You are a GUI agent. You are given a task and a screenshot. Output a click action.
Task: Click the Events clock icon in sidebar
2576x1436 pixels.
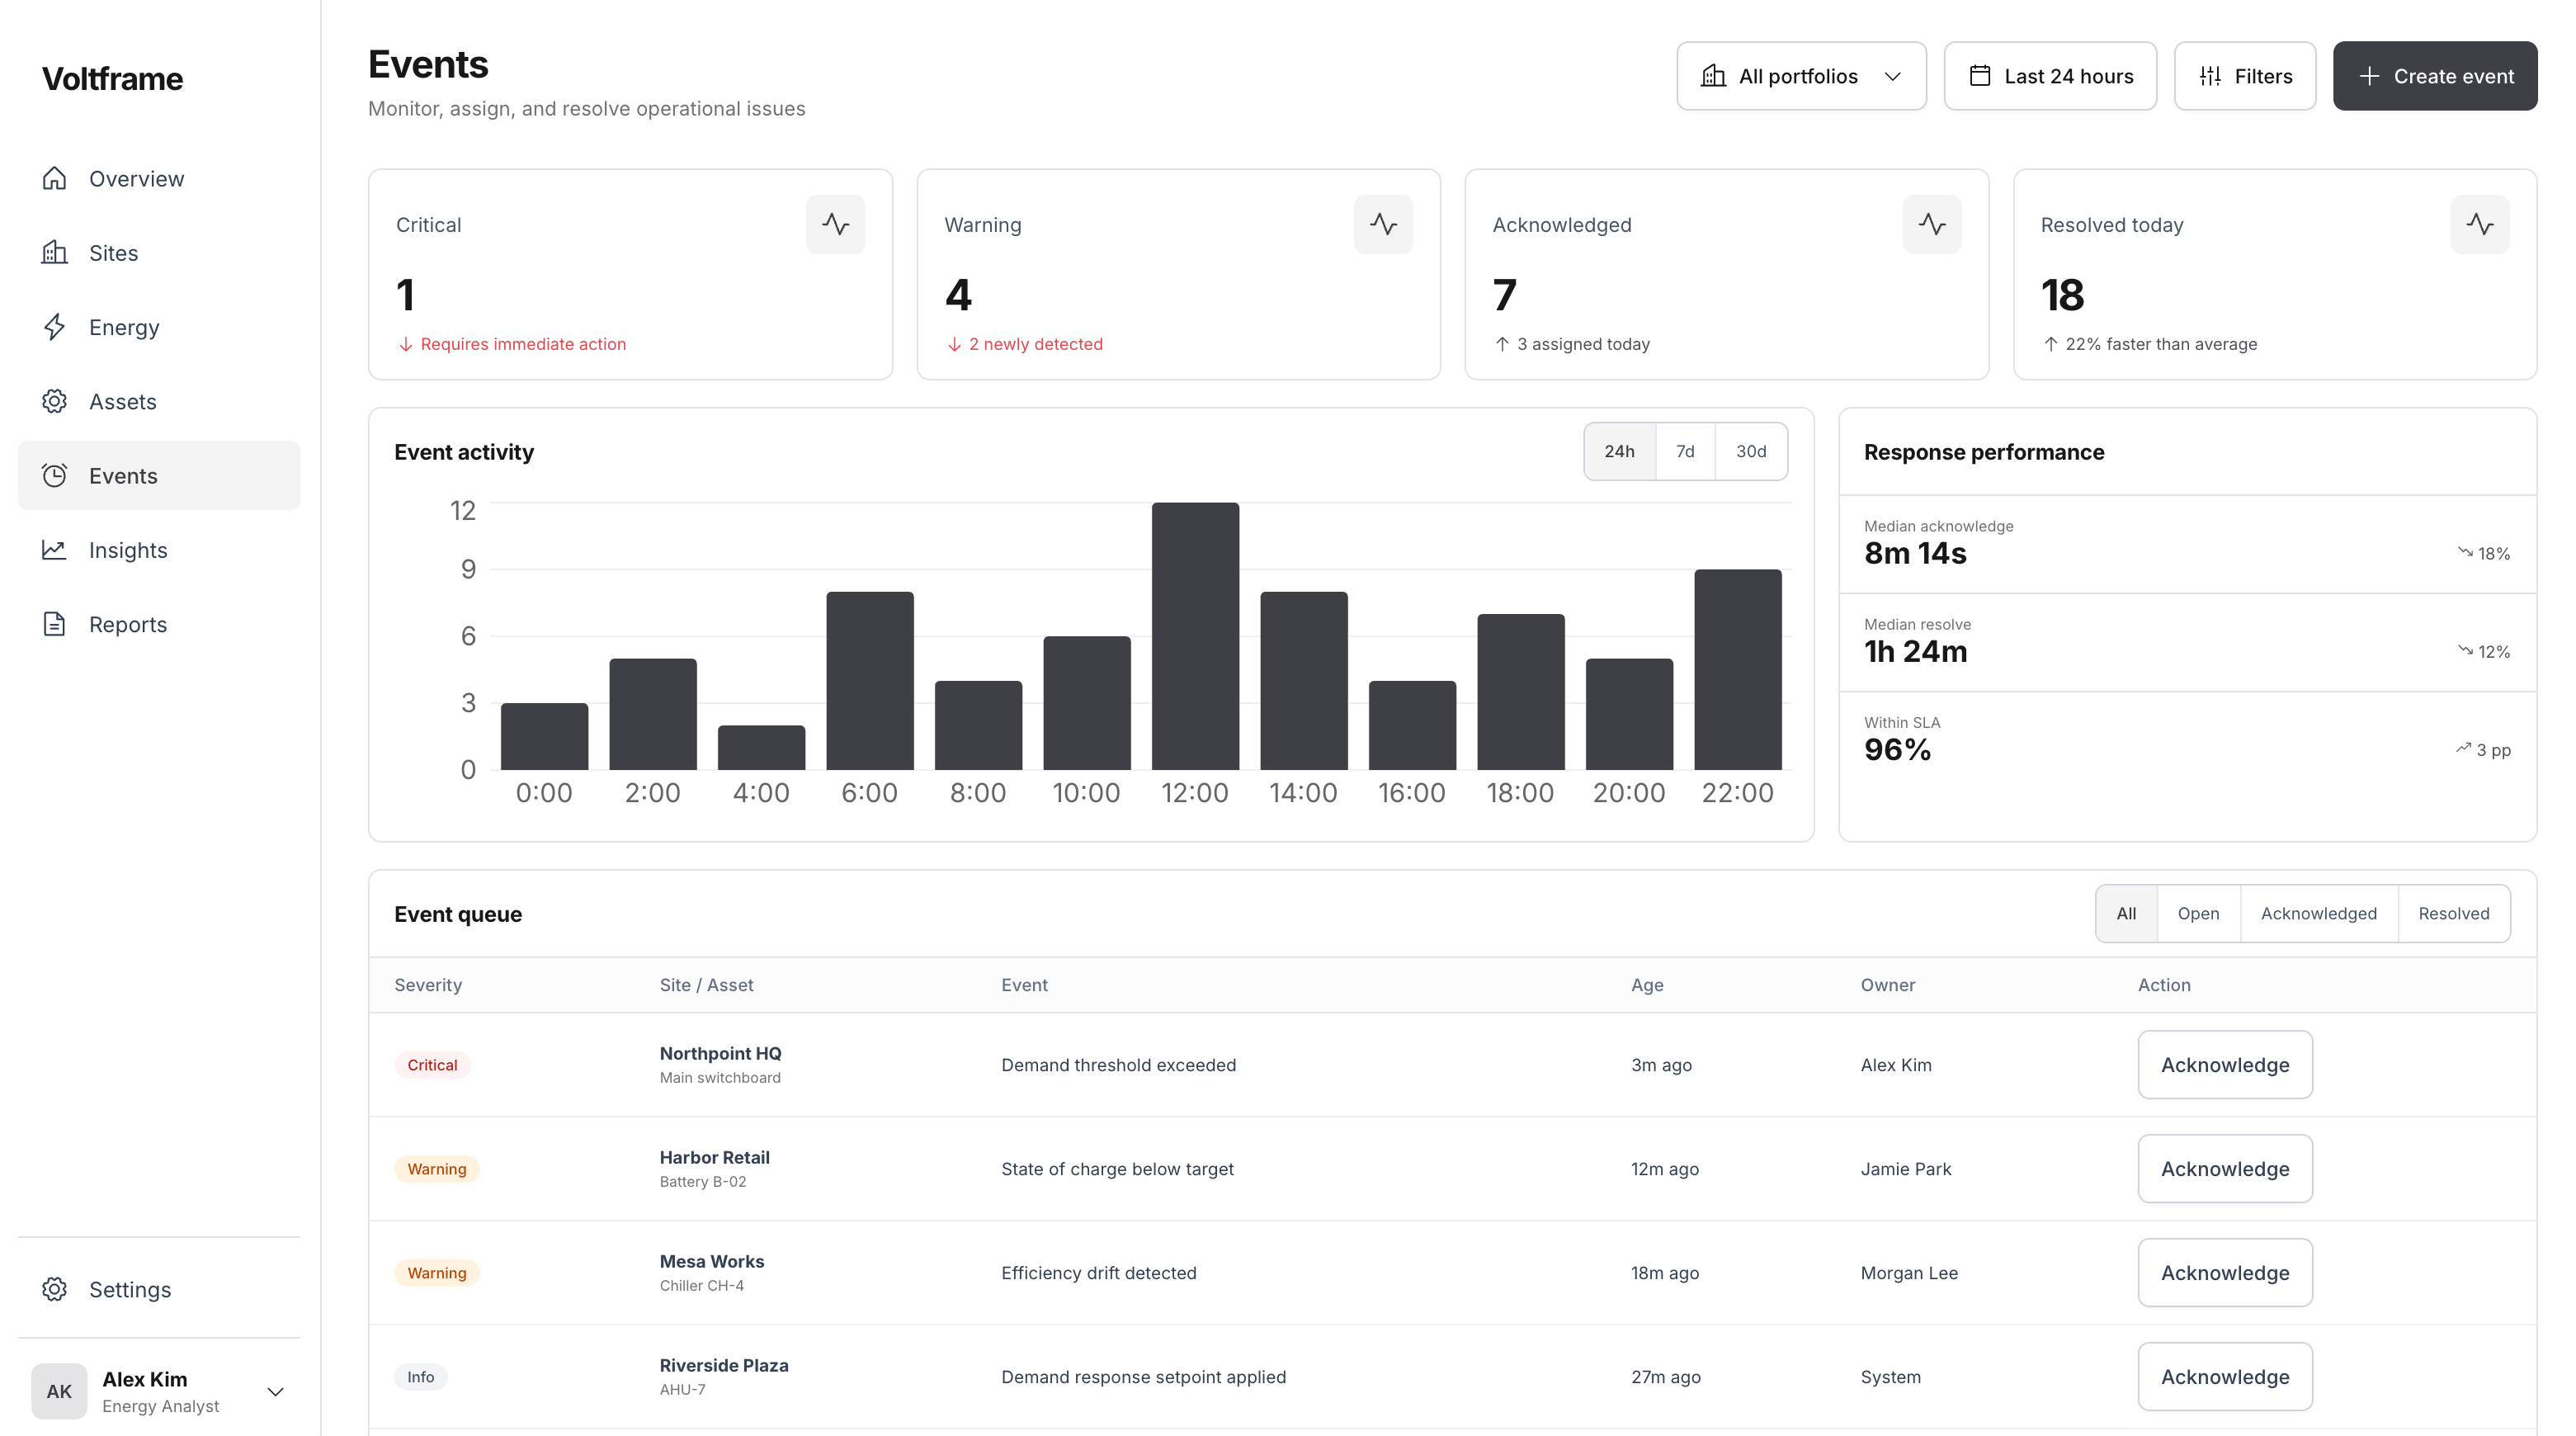tap(54, 475)
